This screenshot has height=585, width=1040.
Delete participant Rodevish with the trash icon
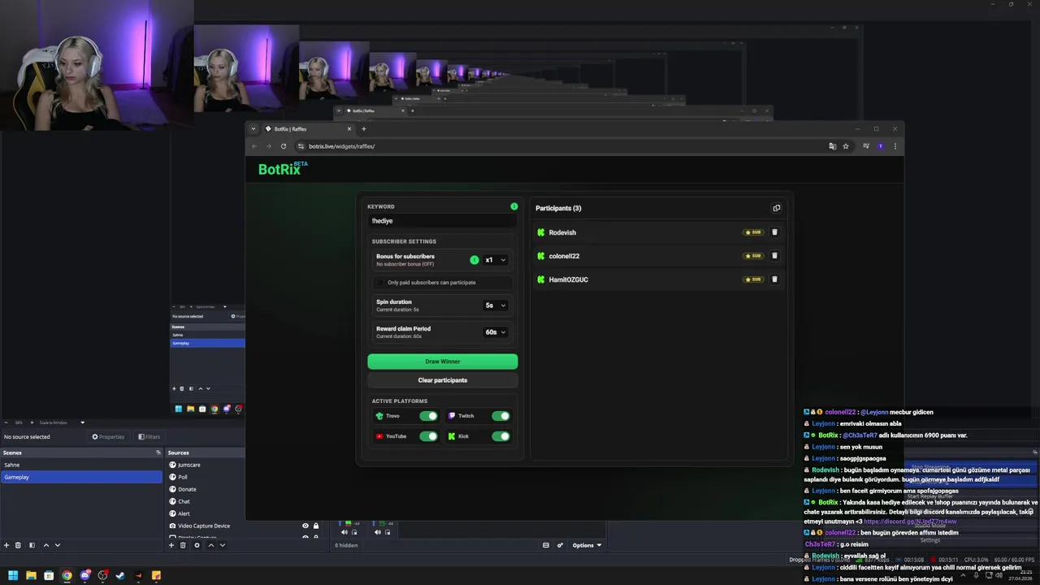[x=774, y=232]
